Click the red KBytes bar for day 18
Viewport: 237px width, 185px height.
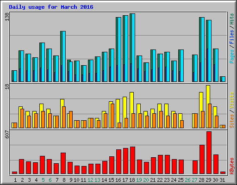coord(132,160)
